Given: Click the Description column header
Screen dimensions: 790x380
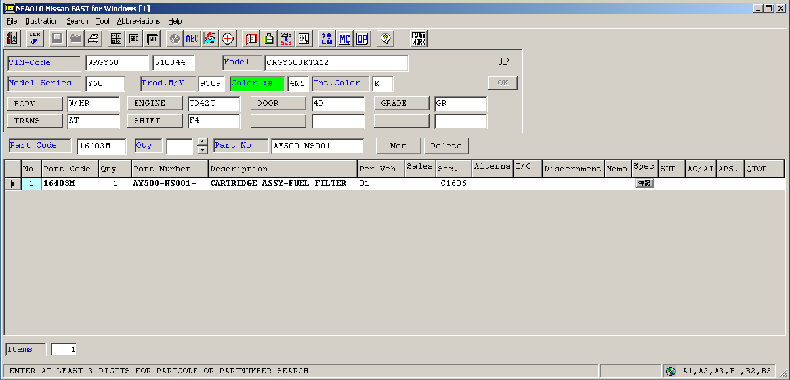Looking at the screenshot, I should pyautogui.click(x=283, y=169).
